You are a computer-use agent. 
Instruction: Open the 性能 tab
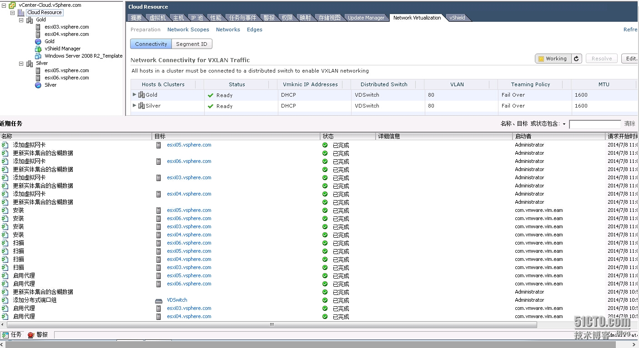click(x=216, y=18)
